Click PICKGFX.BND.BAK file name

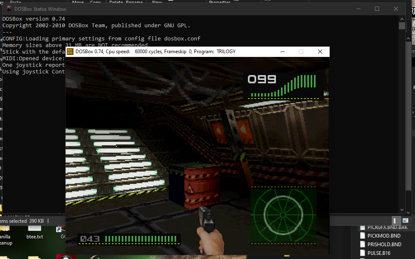(387, 227)
